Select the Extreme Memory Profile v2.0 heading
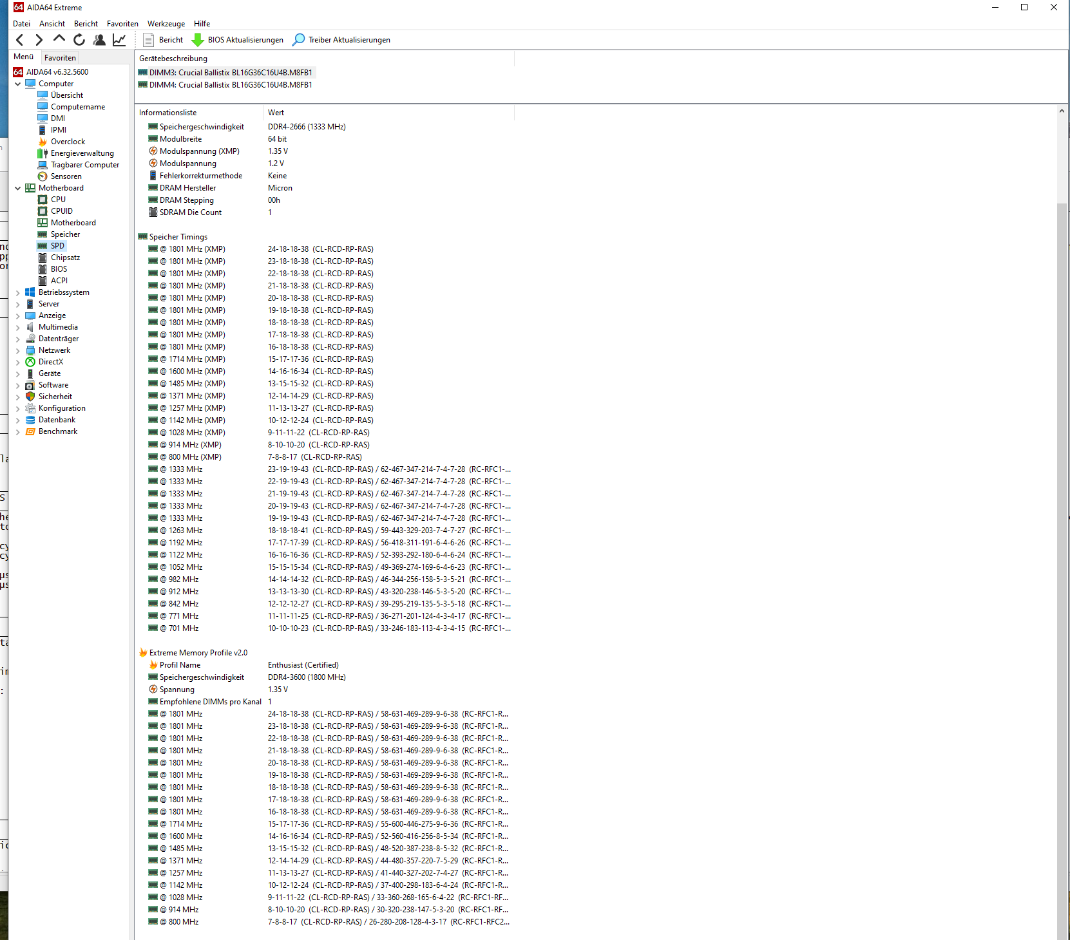Image resolution: width=1070 pixels, height=940 pixels. 198,653
